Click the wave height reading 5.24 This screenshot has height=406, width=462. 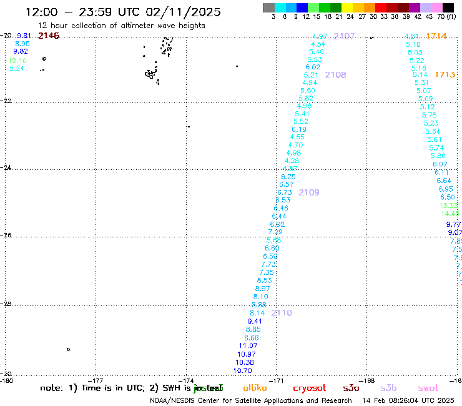(17, 69)
